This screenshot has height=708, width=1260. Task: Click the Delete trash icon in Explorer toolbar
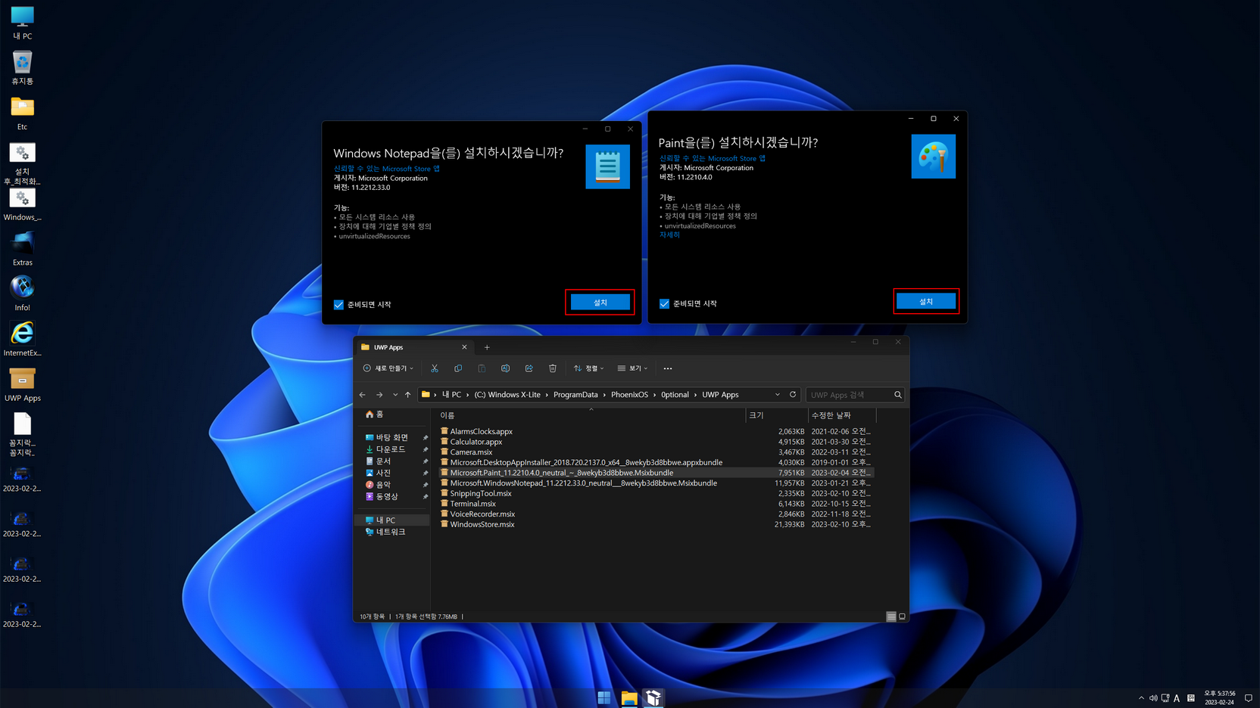click(553, 368)
